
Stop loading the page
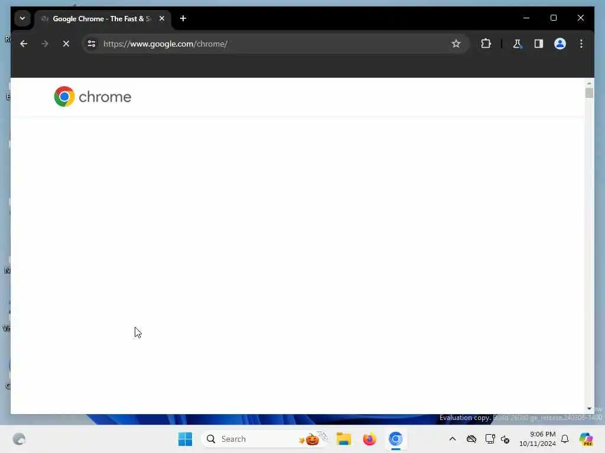click(x=66, y=44)
